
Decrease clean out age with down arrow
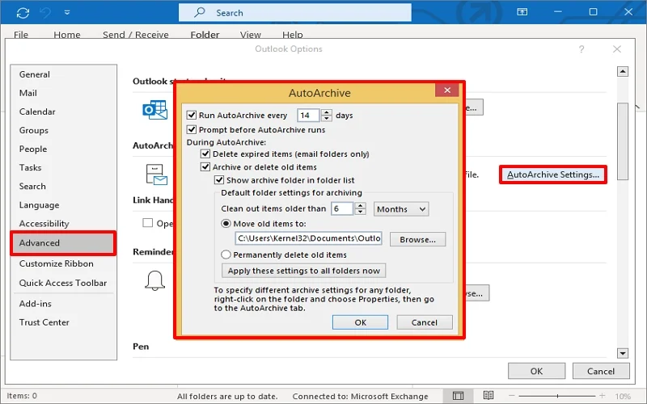pyautogui.click(x=360, y=212)
